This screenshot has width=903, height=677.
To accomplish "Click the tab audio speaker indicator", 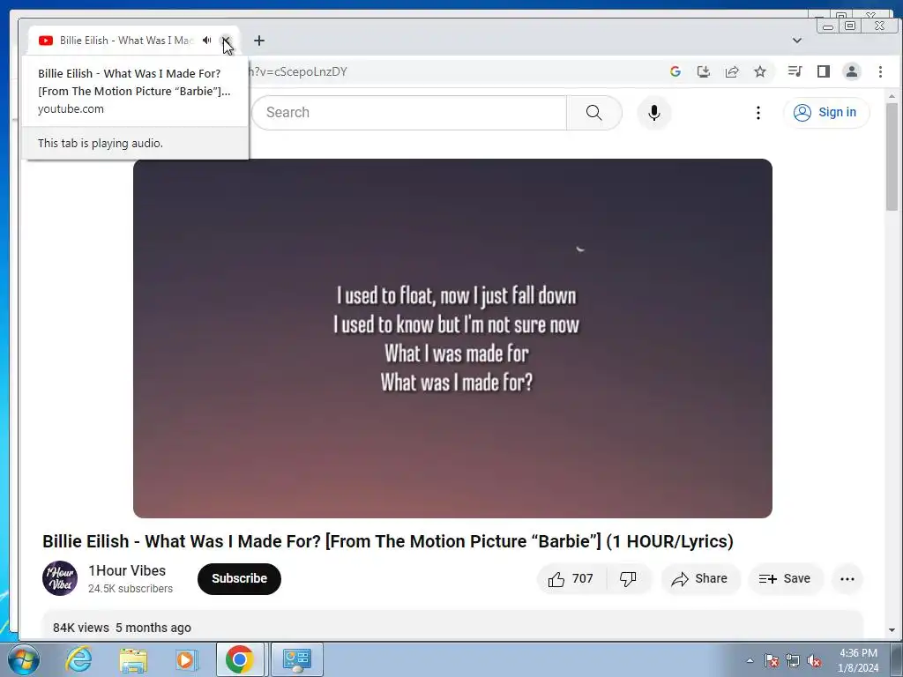I will click(x=206, y=41).
